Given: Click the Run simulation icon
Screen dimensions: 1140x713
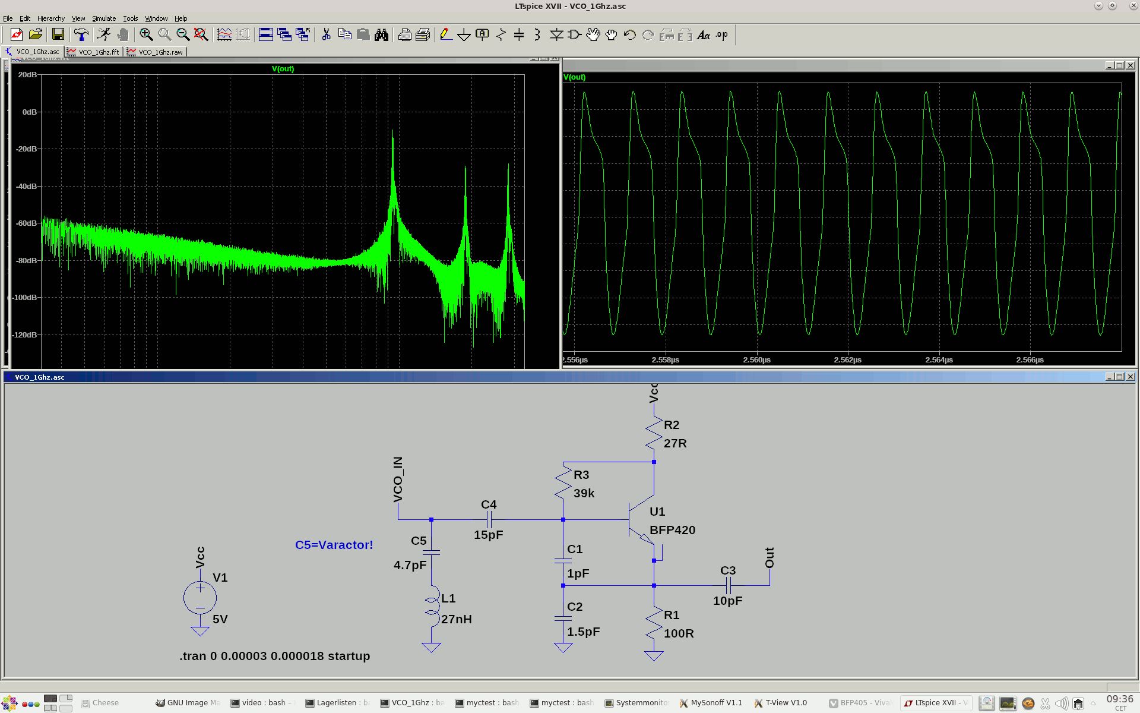Looking at the screenshot, I should click(x=104, y=34).
